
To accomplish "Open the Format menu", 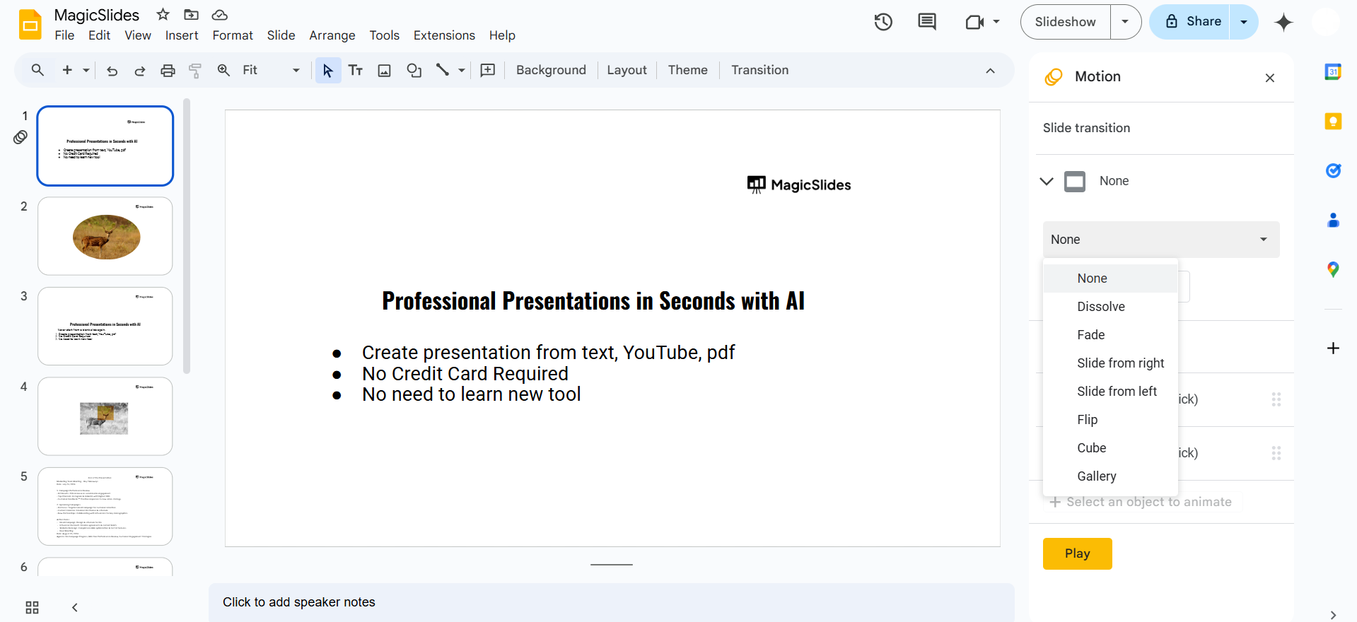I will tap(233, 35).
